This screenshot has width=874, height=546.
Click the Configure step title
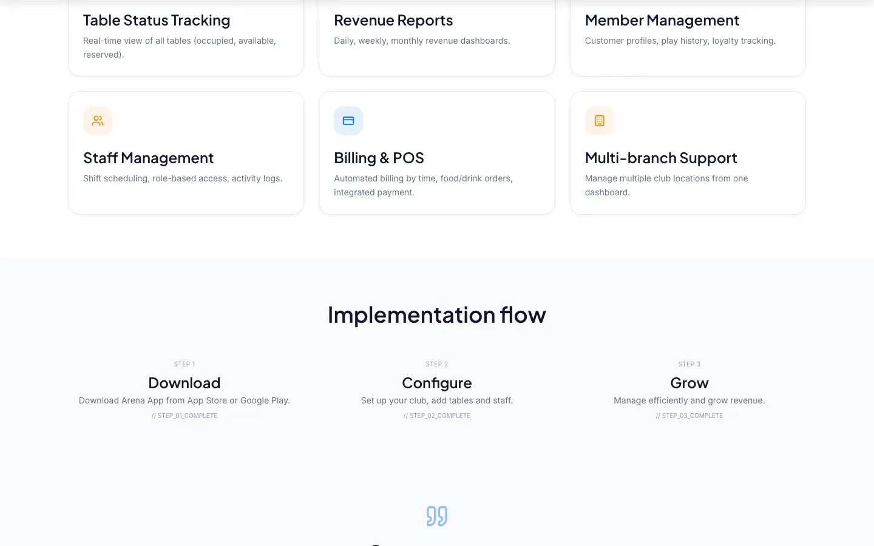tap(437, 383)
